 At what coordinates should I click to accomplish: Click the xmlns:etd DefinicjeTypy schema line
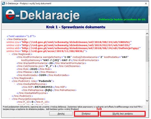coord(74,48)
